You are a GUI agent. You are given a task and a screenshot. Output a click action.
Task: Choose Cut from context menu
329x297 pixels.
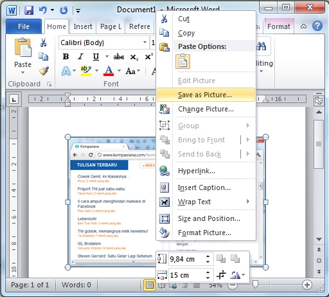point(206,19)
